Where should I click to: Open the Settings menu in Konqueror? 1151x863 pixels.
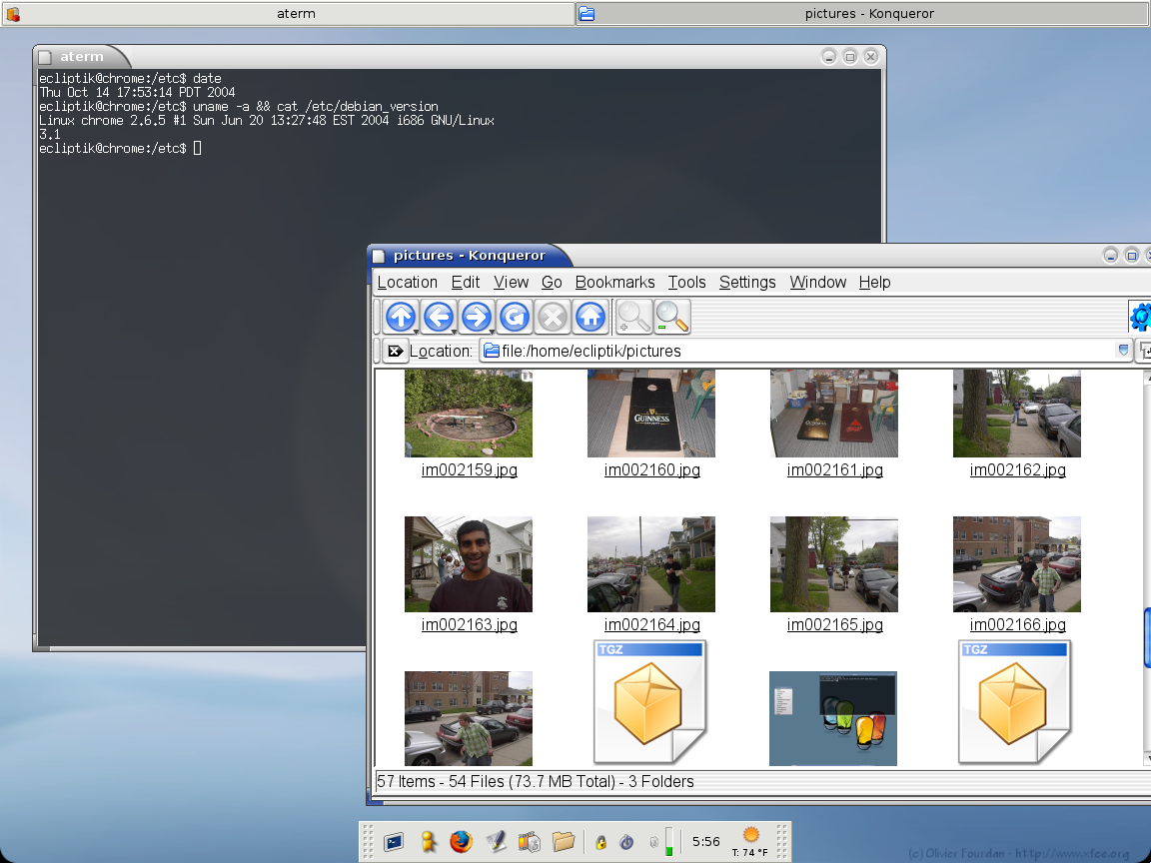tap(746, 283)
